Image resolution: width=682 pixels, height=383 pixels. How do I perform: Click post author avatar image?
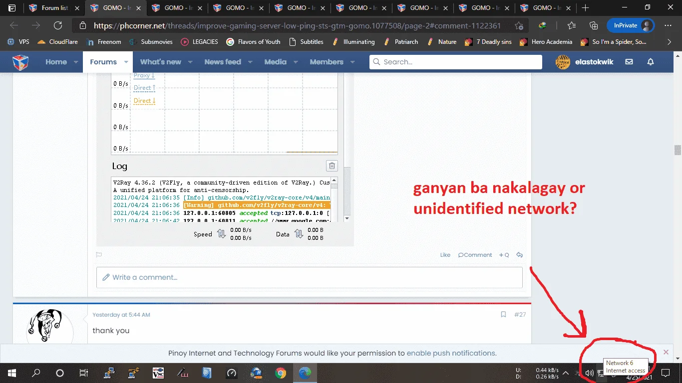click(50, 326)
